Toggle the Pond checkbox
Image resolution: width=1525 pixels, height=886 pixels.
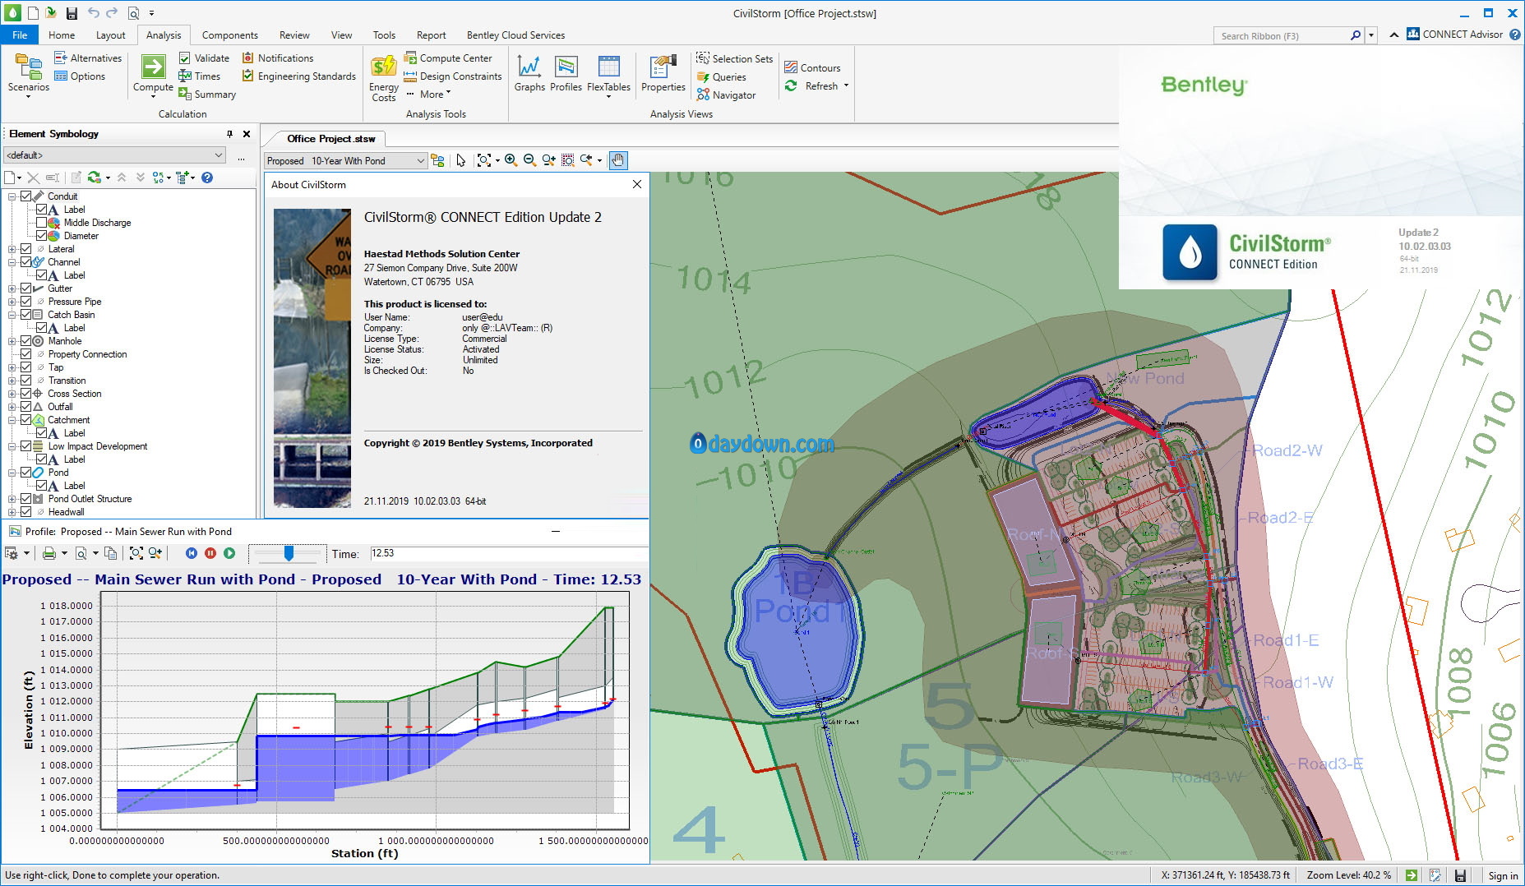[26, 473]
